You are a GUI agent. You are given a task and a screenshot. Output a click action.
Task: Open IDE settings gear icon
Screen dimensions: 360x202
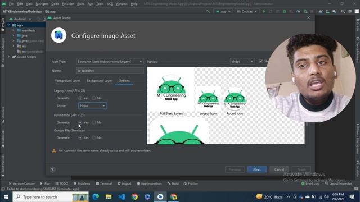pyautogui.click(x=350, y=11)
